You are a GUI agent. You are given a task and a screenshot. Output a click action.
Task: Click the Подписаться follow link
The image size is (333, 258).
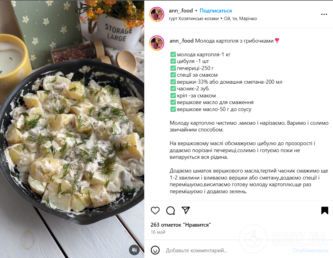click(x=216, y=11)
